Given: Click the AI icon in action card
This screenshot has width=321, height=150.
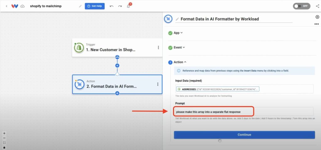Looking at the screenshot, I should [80, 84].
